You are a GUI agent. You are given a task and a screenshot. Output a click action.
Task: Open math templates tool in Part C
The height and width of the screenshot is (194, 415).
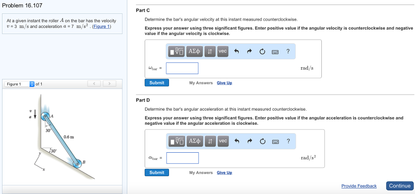click(177, 51)
